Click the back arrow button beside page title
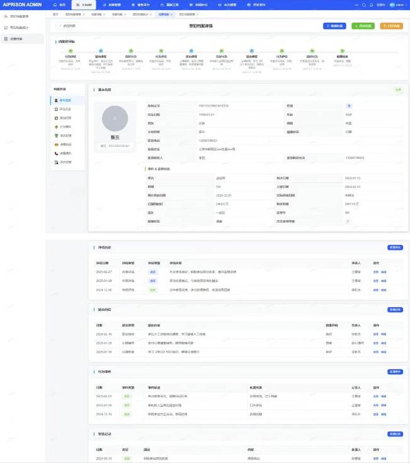410x463 pixels. (67, 26)
